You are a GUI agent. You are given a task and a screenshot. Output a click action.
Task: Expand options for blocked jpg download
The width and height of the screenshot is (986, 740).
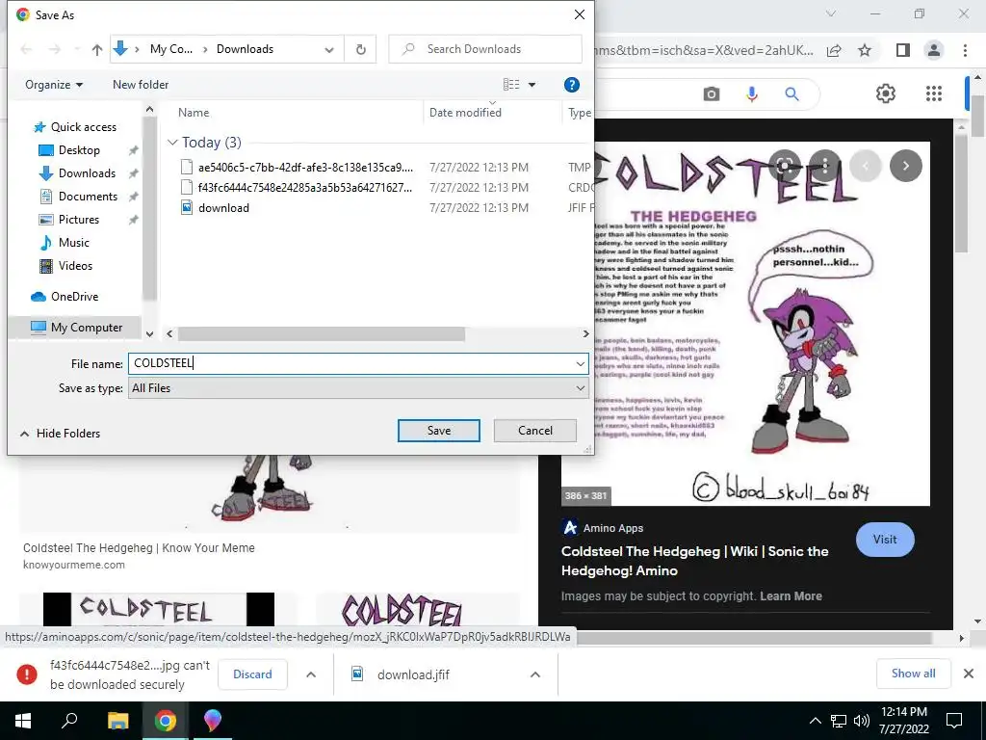click(x=311, y=674)
